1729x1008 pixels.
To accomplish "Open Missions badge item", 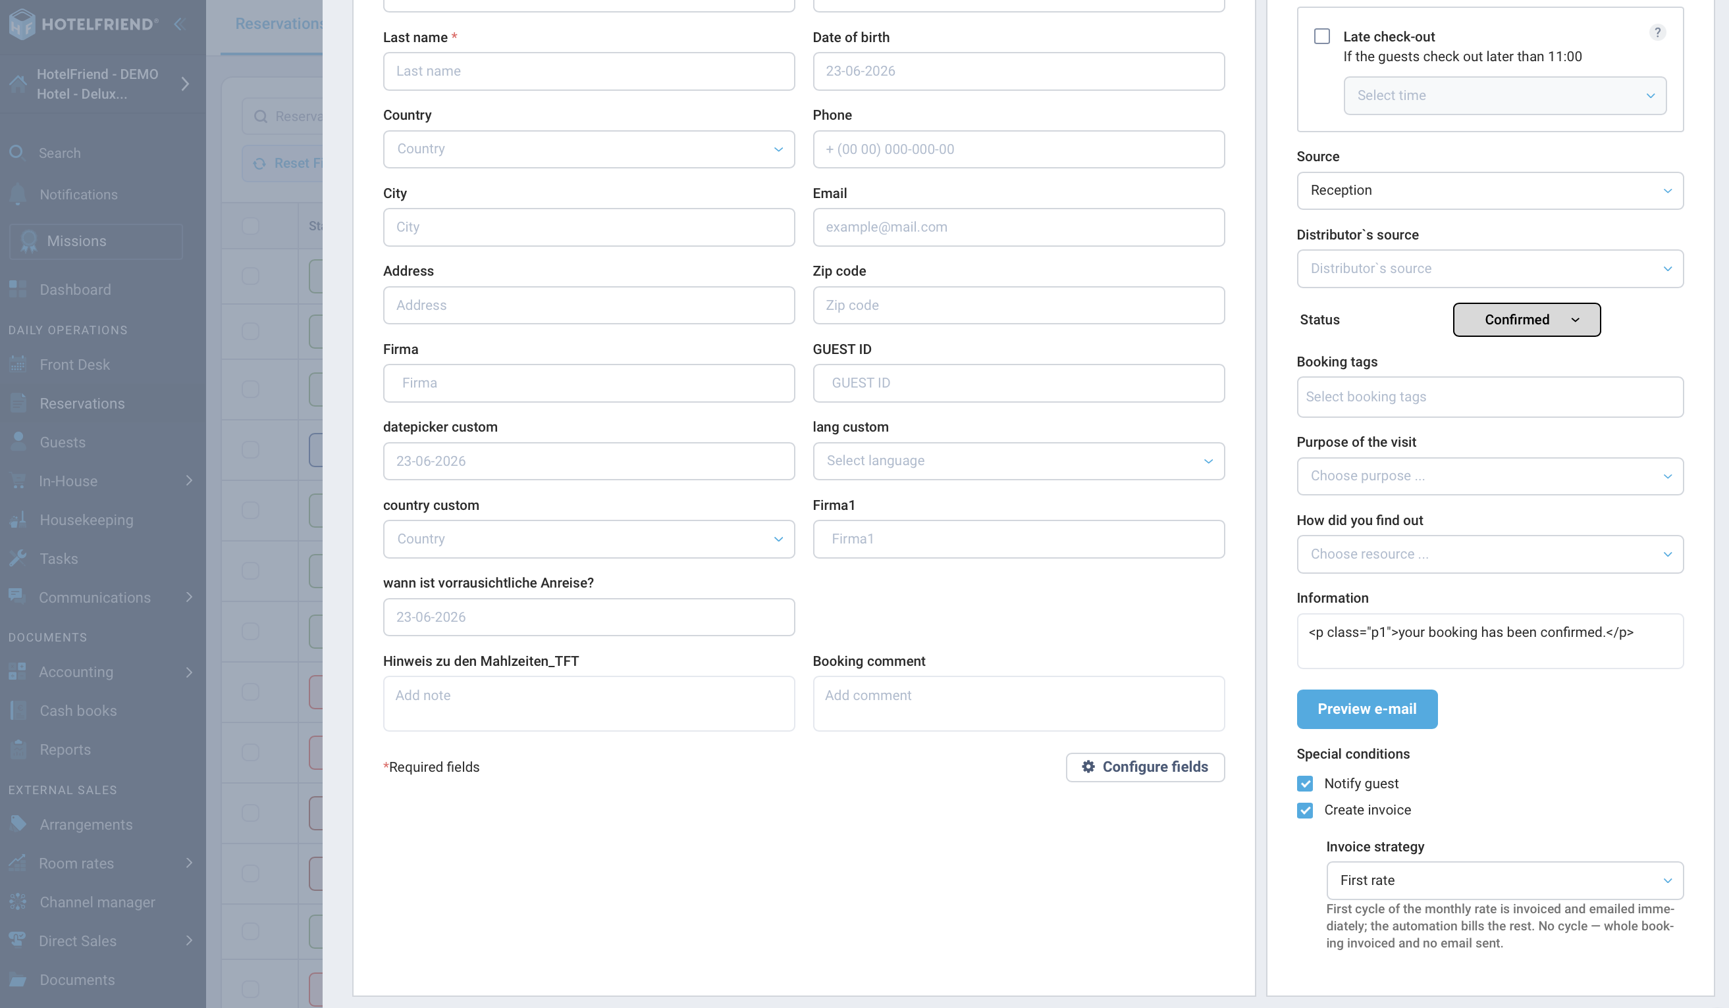I will [96, 241].
